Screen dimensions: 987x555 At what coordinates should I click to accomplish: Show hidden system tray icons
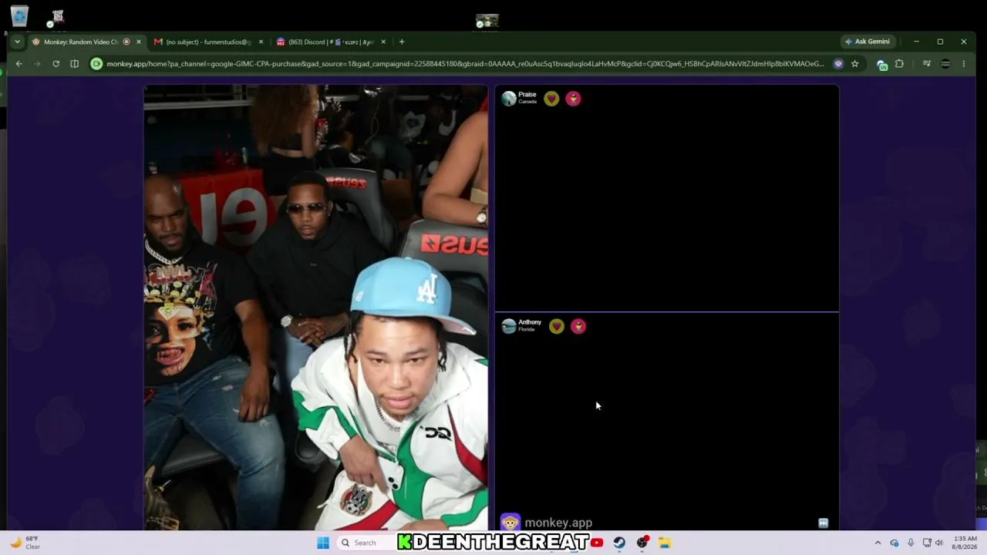click(x=878, y=543)
